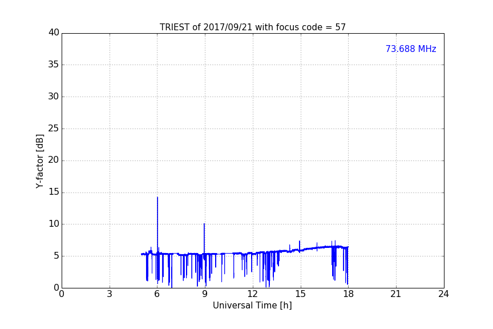Click the x-axis tick label '9'

[x=205, y=294]
